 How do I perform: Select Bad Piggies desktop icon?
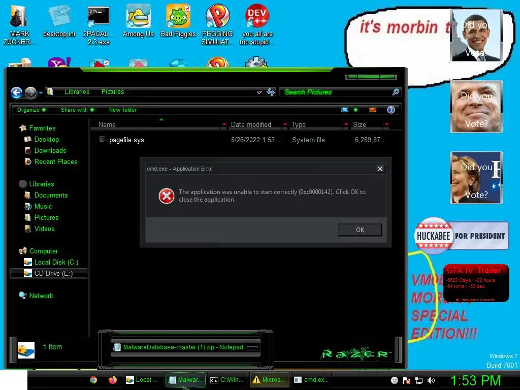click(178, 21)
